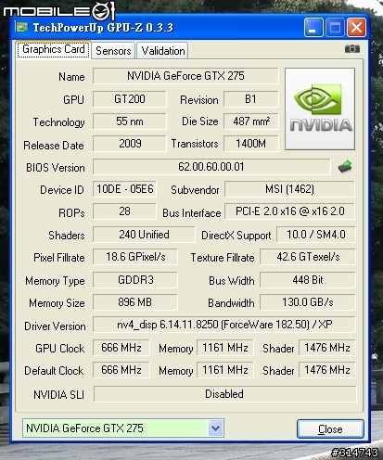Viewport: 383px width, 460px height.
Task: Click the GPU Clock value 666 MHz
Action: [x=121, y=348]
